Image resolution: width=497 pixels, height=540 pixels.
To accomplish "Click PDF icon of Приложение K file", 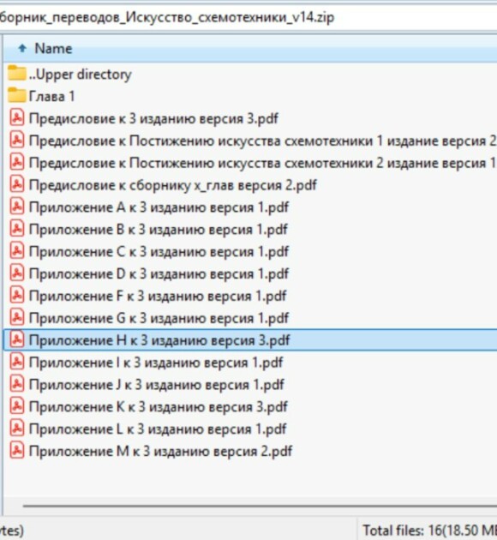I will [16, 406].
